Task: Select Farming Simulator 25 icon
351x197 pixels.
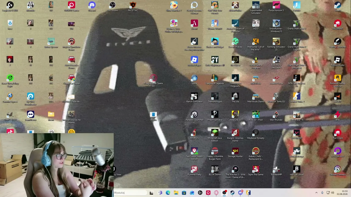Action: 276,44
